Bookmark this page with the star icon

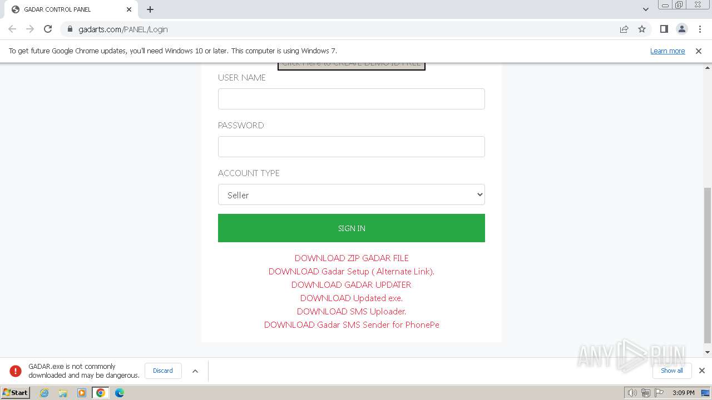(x=642, y=29)
